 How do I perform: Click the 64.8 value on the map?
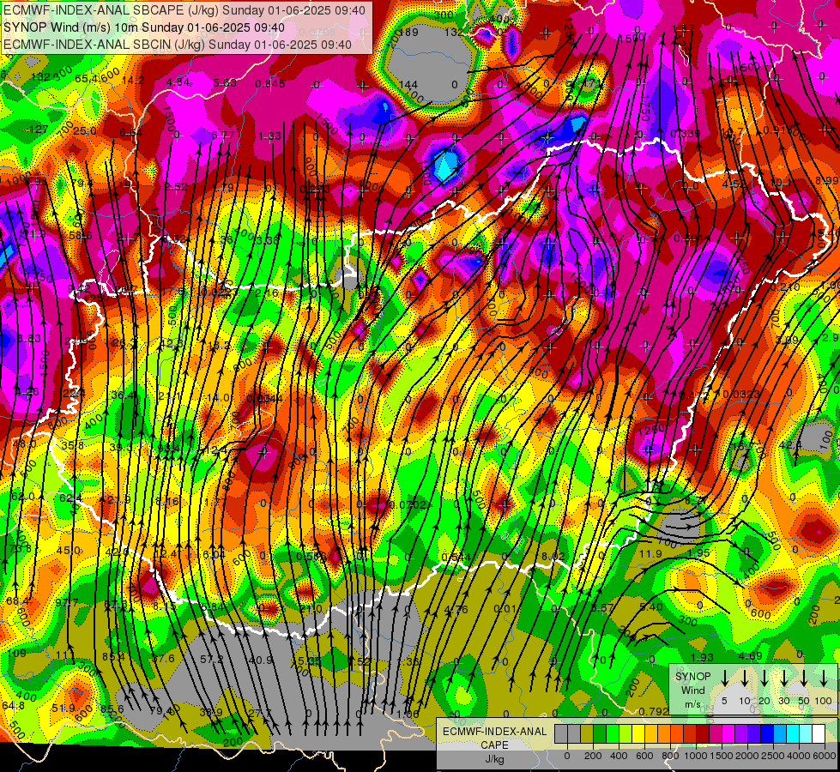[13, 706]
